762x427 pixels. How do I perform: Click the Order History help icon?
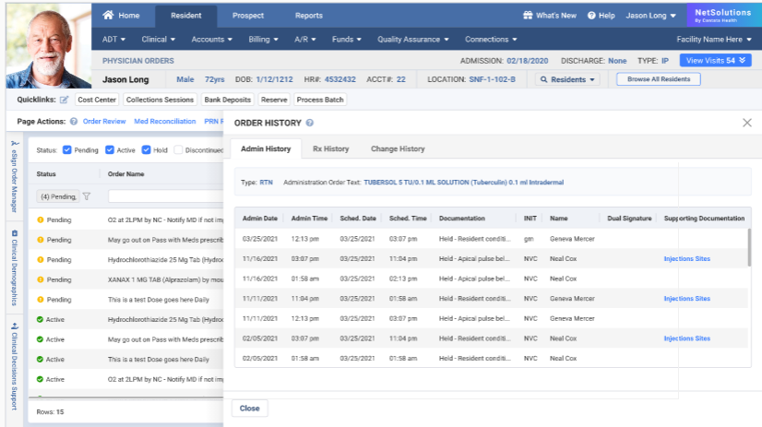[310, 123]
